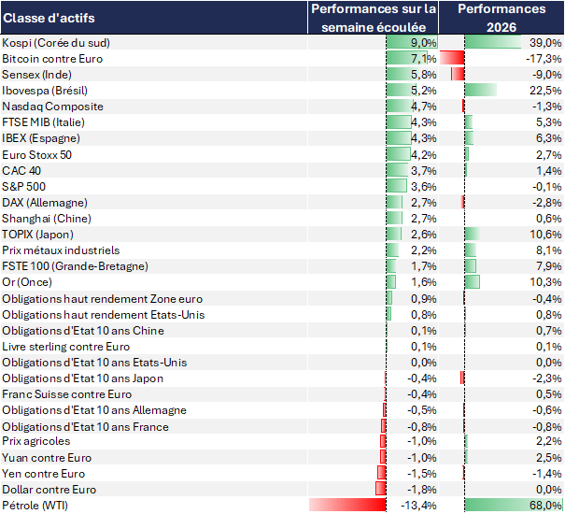Click the 10,6% value for TOPIX
Image resolution: width=565 pixels, height=514 pixels.
click(545, 234)
